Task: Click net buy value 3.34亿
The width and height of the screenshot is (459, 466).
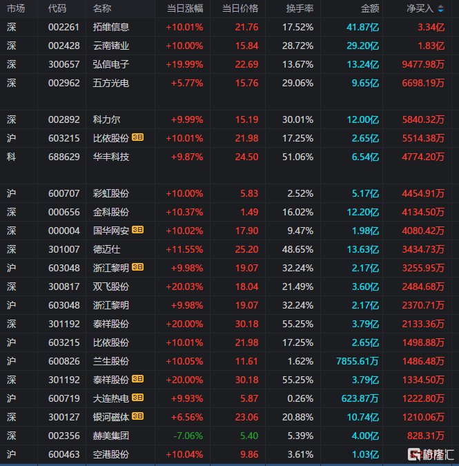Action: point(431,28)
